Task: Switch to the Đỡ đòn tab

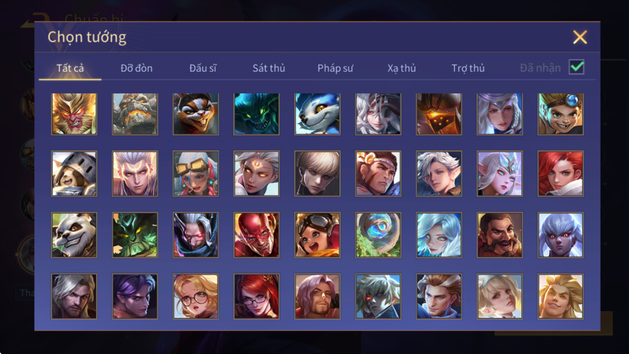Action: pos(136,68)
